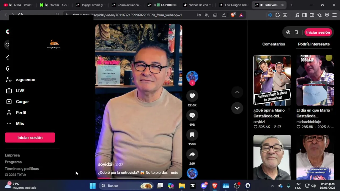Switch to the Jaajaja: Broma browser tab
The width and height of the screenshot is (340, 191).
coord(90,5)
